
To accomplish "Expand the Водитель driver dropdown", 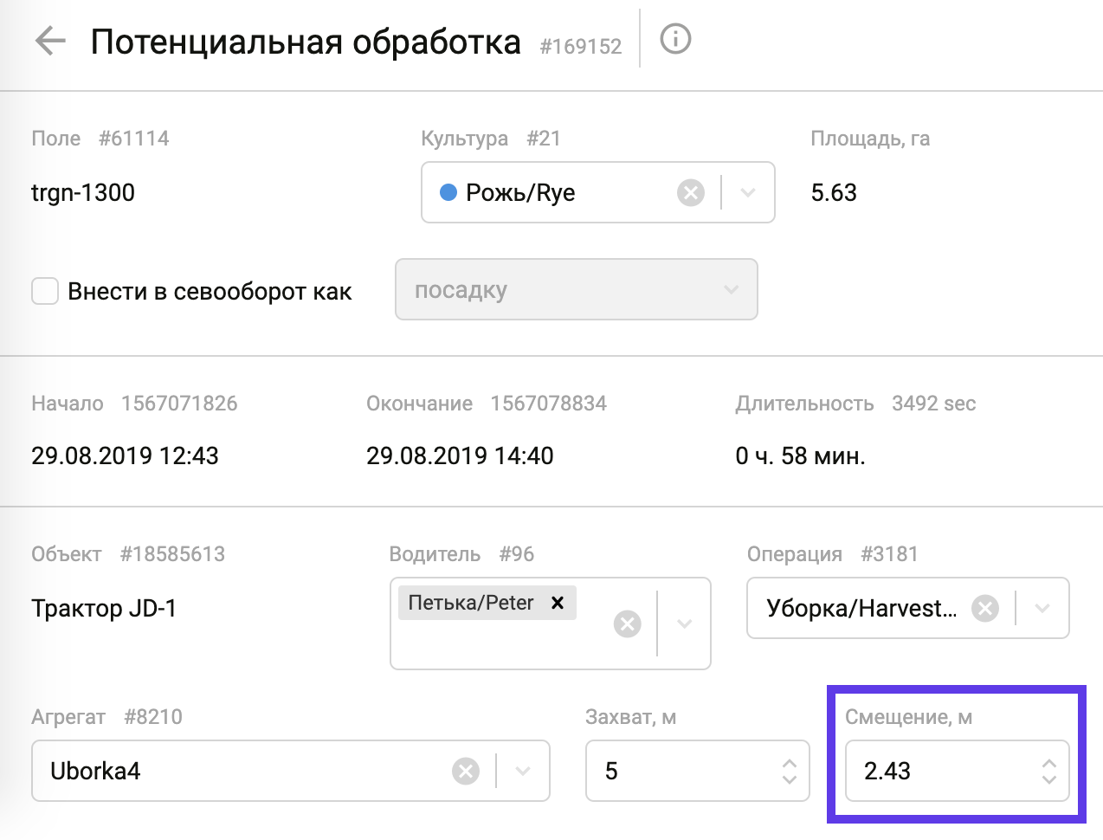I will tap(684, 624).
